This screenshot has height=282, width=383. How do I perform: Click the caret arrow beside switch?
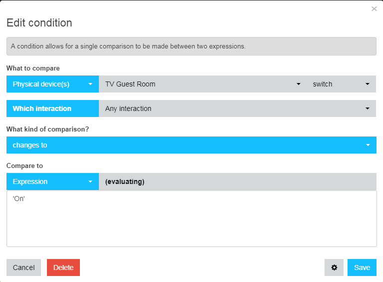pos(368,84)
